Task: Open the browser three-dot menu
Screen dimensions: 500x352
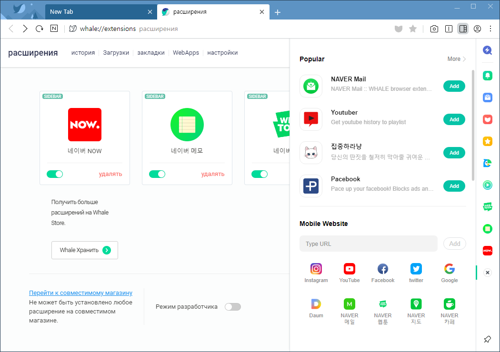Action: coord(490,29)
